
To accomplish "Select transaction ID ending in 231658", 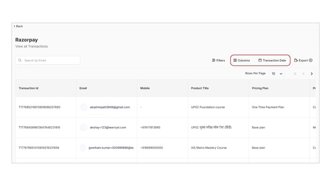I will [x=39, y=148].
